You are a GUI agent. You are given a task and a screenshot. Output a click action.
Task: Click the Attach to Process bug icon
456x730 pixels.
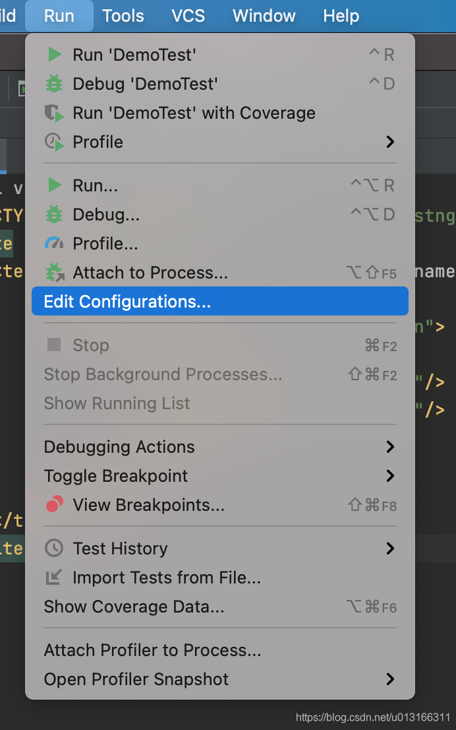[54, 273]
